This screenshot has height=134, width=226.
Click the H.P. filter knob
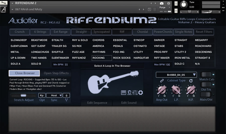(x=191, y=90)
